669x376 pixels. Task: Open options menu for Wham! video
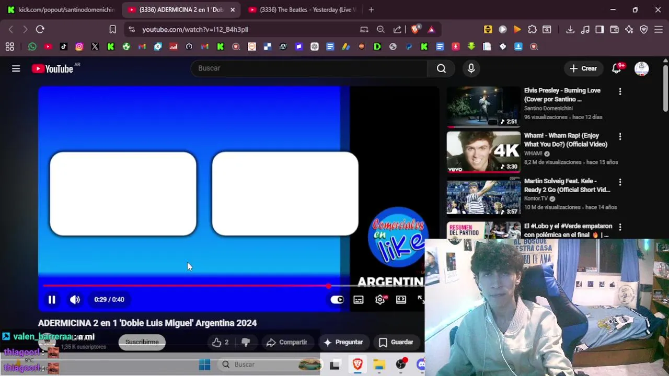[x=620, y=136]
